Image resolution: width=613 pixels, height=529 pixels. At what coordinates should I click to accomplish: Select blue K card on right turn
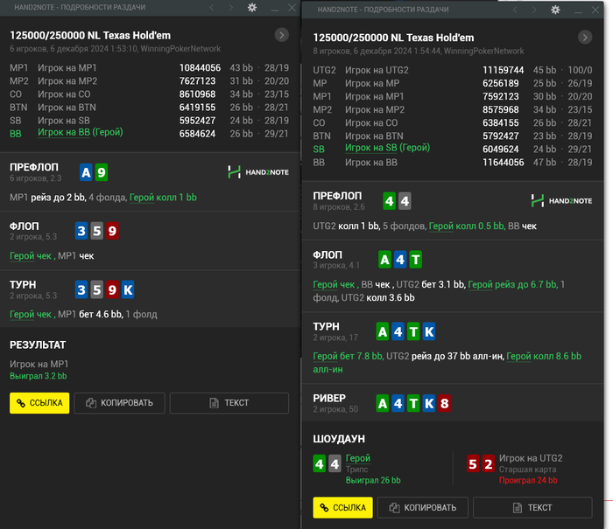coord(429,331)
